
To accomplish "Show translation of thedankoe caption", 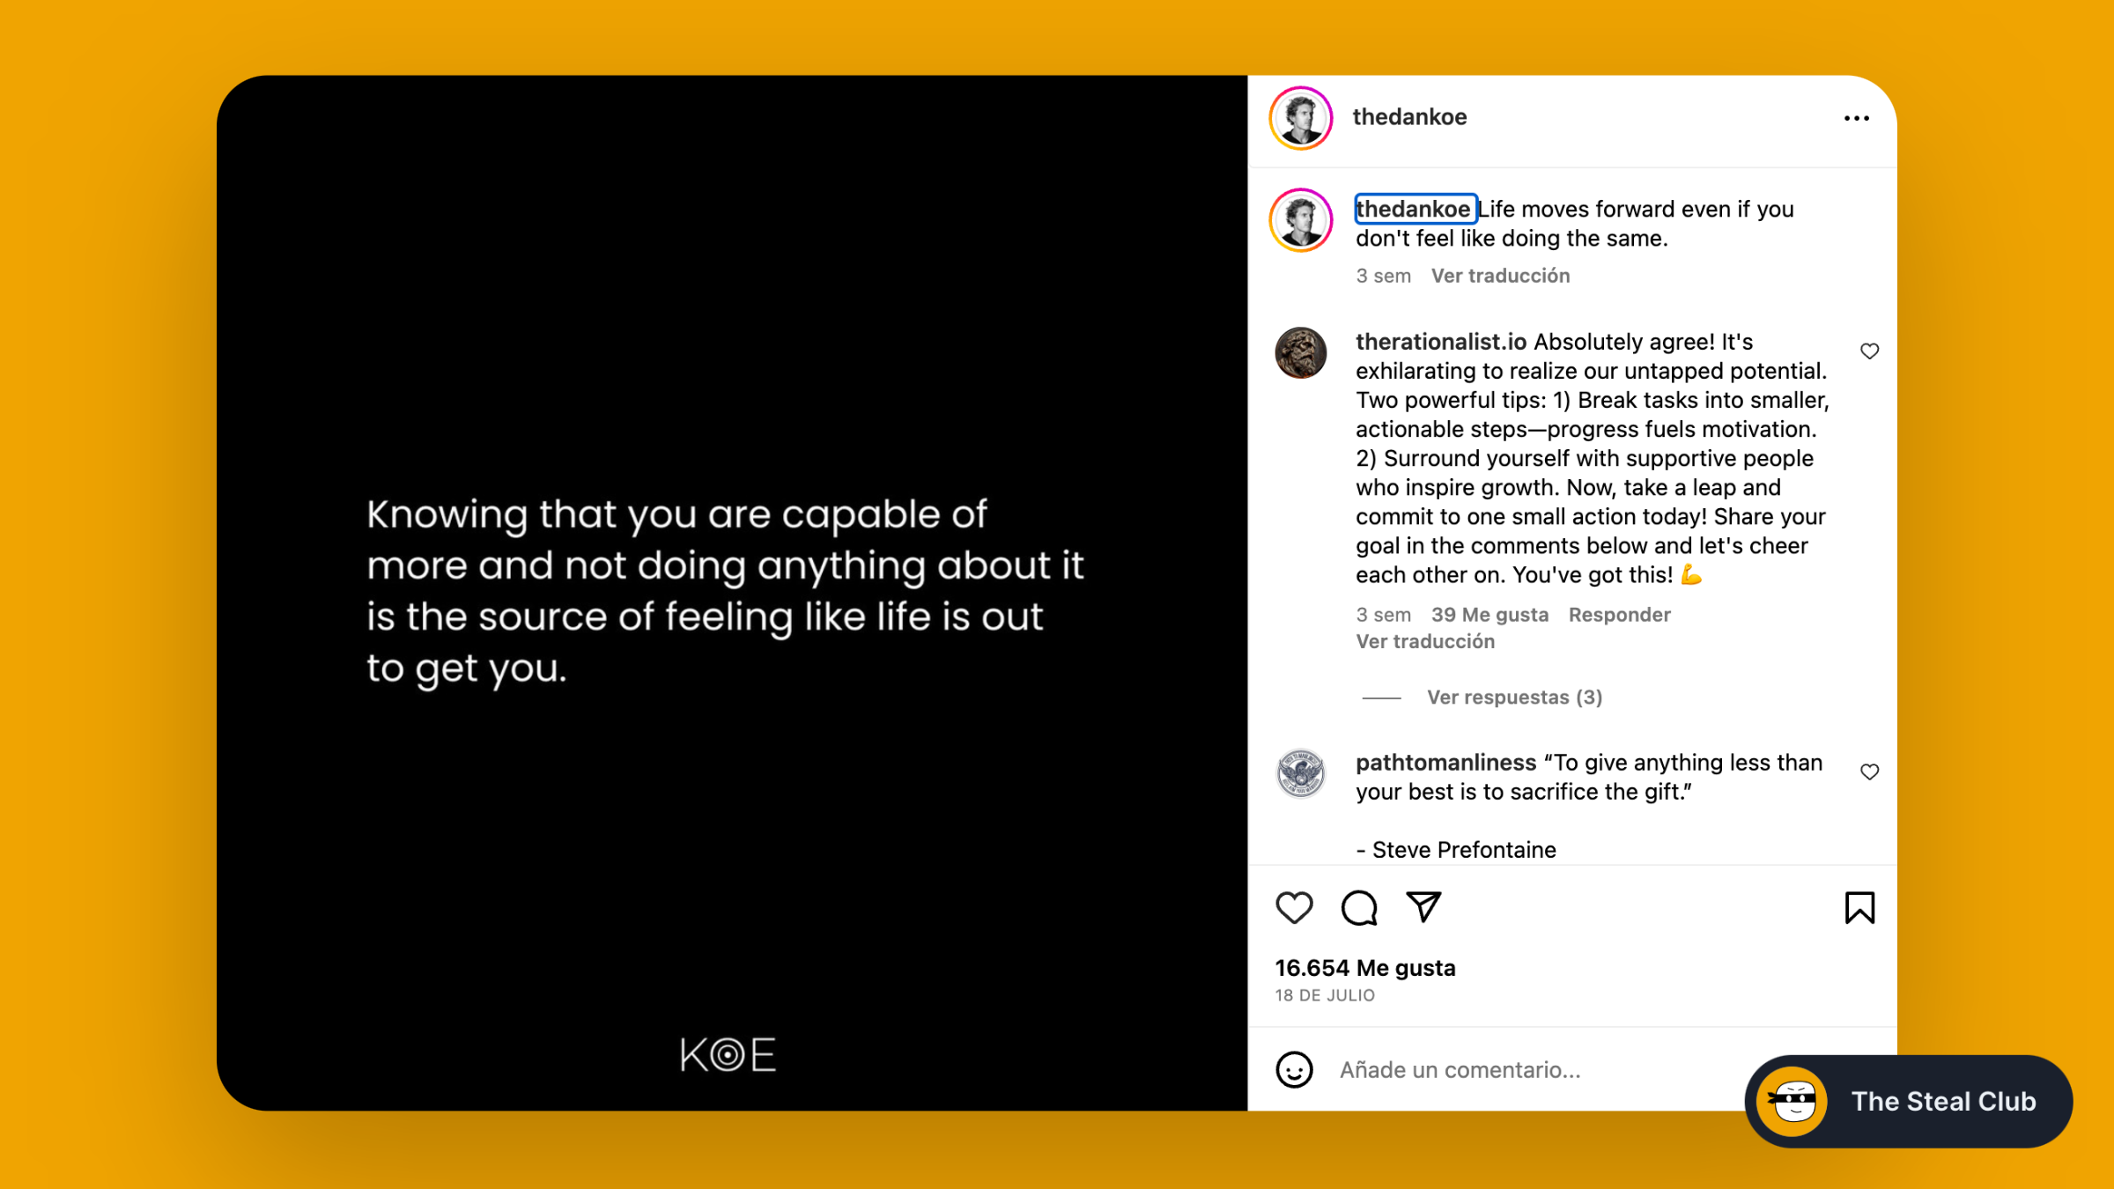I will click(1500, 276).
